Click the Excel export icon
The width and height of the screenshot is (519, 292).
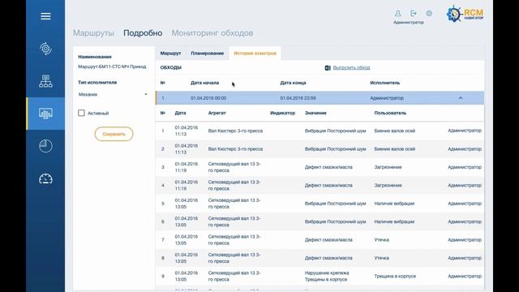[x=328, y=67]
